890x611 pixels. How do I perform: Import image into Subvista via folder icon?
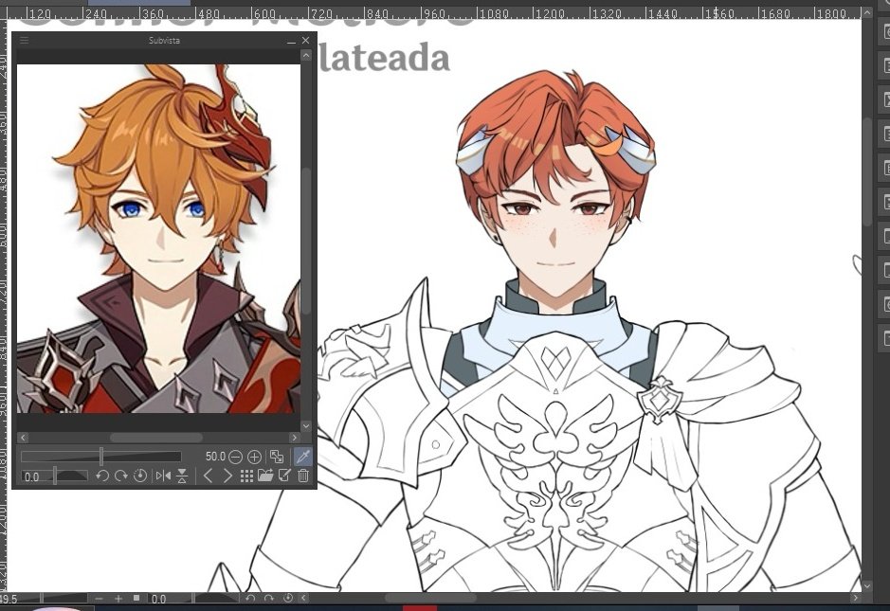pos(265,476)
